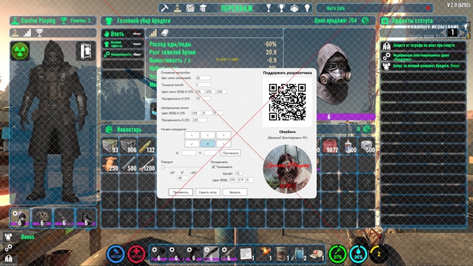
Task: Click the Скрыть сетку button
Action: 208,192
